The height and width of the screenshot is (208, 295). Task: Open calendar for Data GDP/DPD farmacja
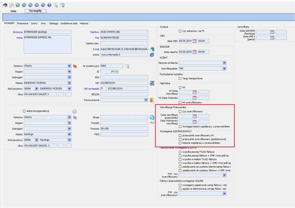[272, 32]
